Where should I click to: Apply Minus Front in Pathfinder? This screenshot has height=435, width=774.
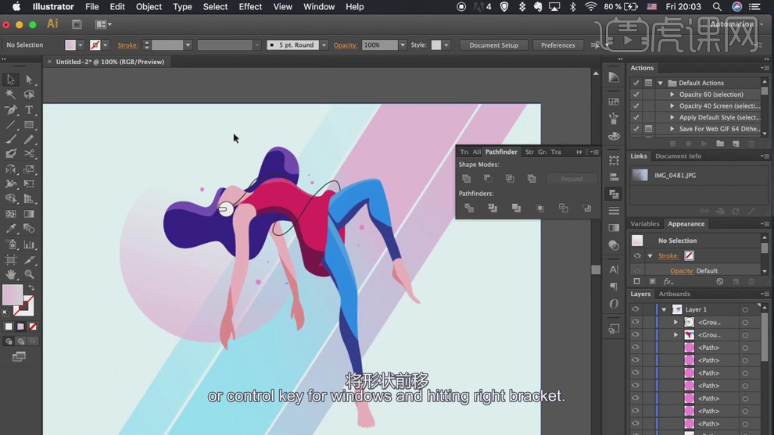click(x=488, y=179)
